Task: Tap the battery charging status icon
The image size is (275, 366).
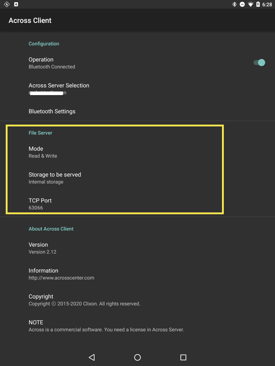Action: click(x=258, y=4)
